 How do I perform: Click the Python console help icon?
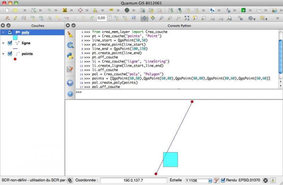(70, 94)
